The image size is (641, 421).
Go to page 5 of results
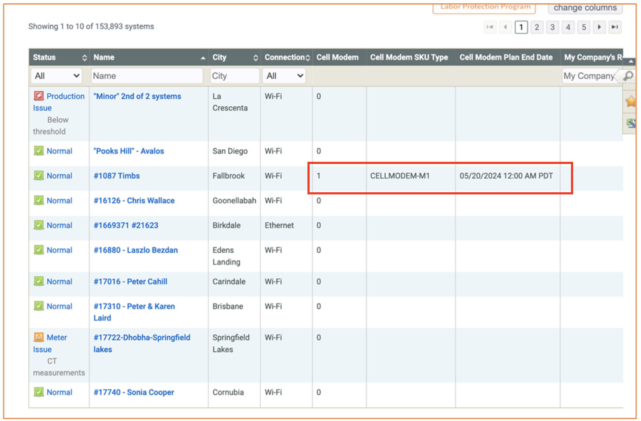click(584, 27)
